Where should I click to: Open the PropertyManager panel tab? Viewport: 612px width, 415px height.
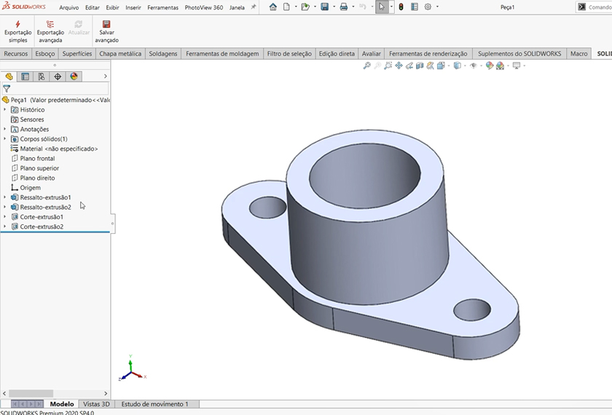pyautogui.click(x=25, y=76)
